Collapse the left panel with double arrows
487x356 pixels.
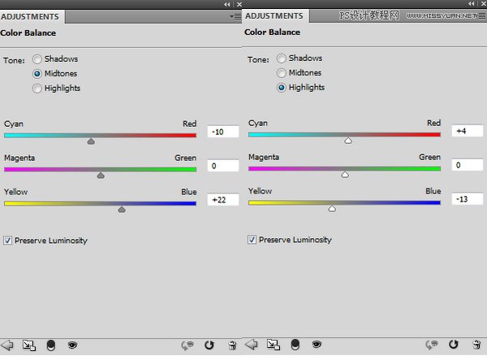coord(226,4)
